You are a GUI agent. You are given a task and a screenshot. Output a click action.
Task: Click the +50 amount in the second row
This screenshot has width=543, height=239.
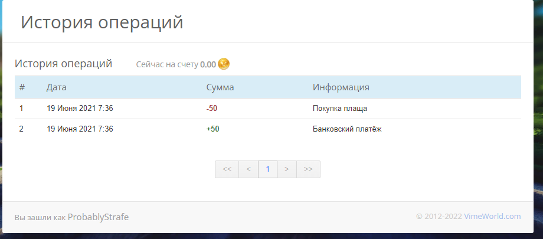tap(212, 129)
